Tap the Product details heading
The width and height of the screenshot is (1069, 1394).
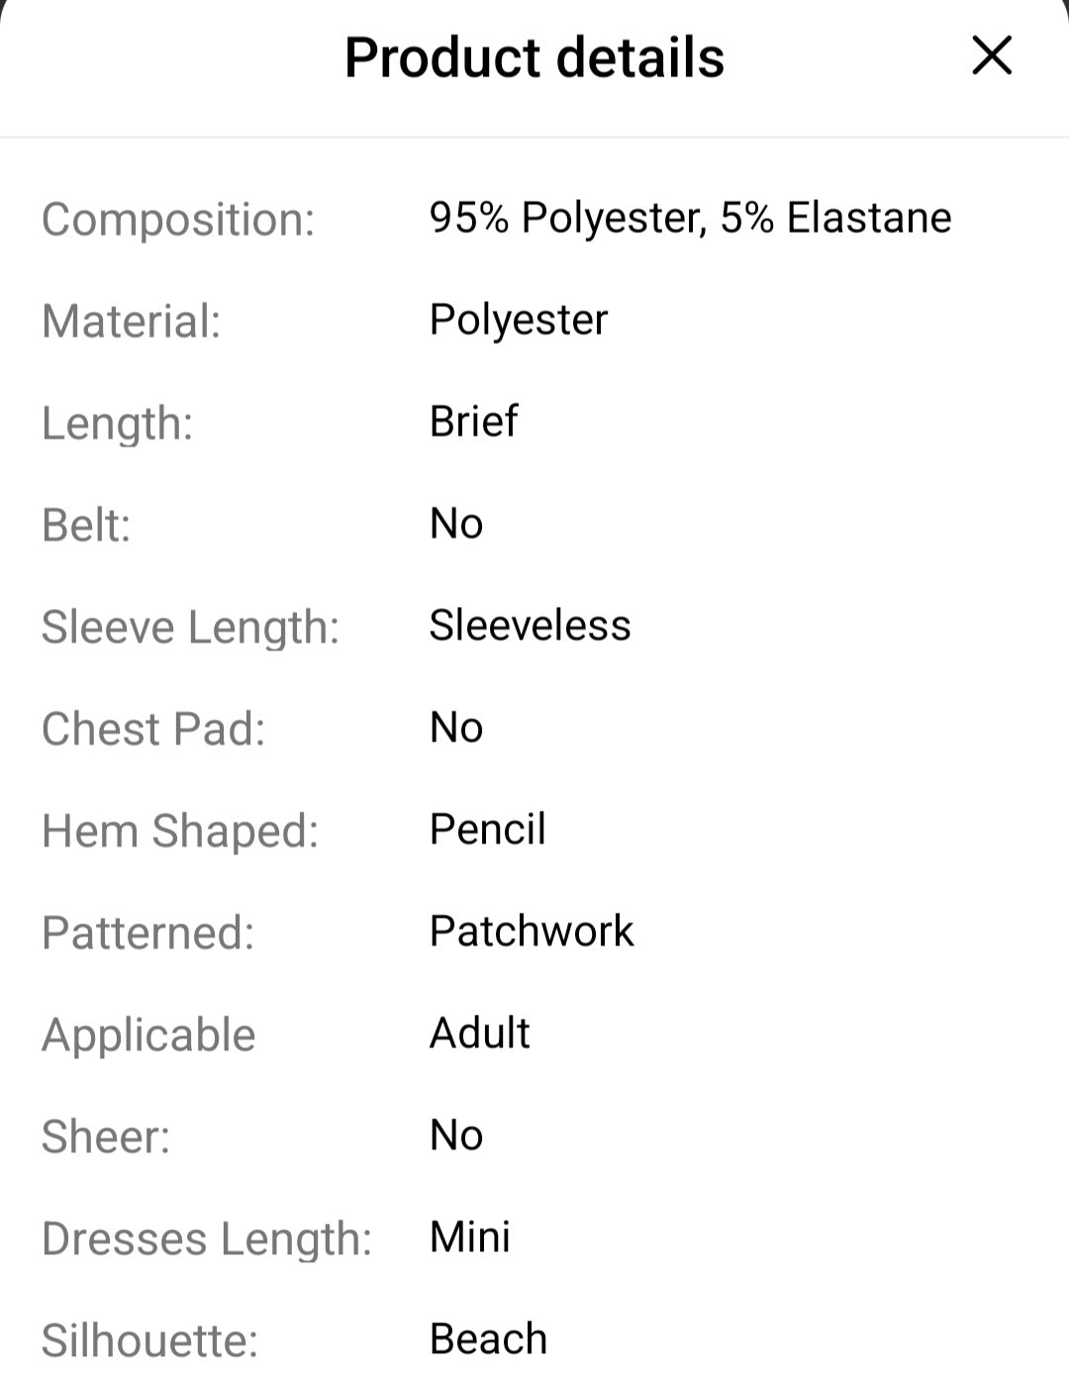point(534,57)
